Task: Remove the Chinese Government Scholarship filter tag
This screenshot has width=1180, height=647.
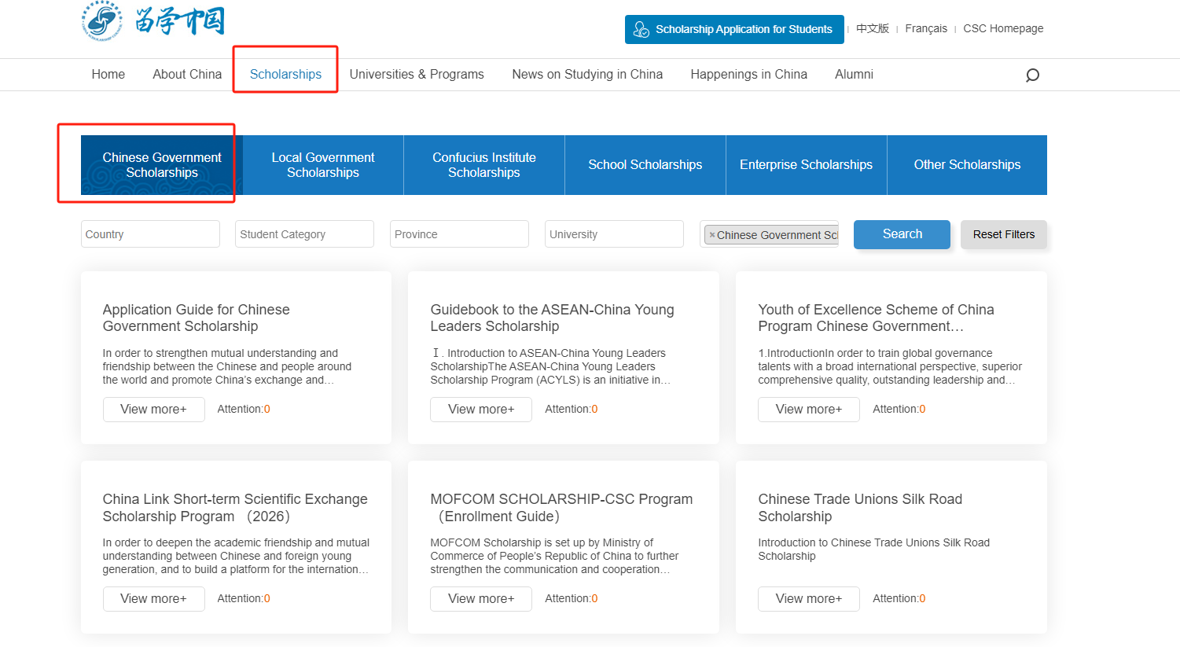Action: [x=712, y=235]
